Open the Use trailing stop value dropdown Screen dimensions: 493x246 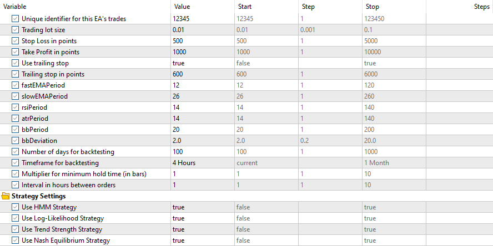click(x=203, y=63)
